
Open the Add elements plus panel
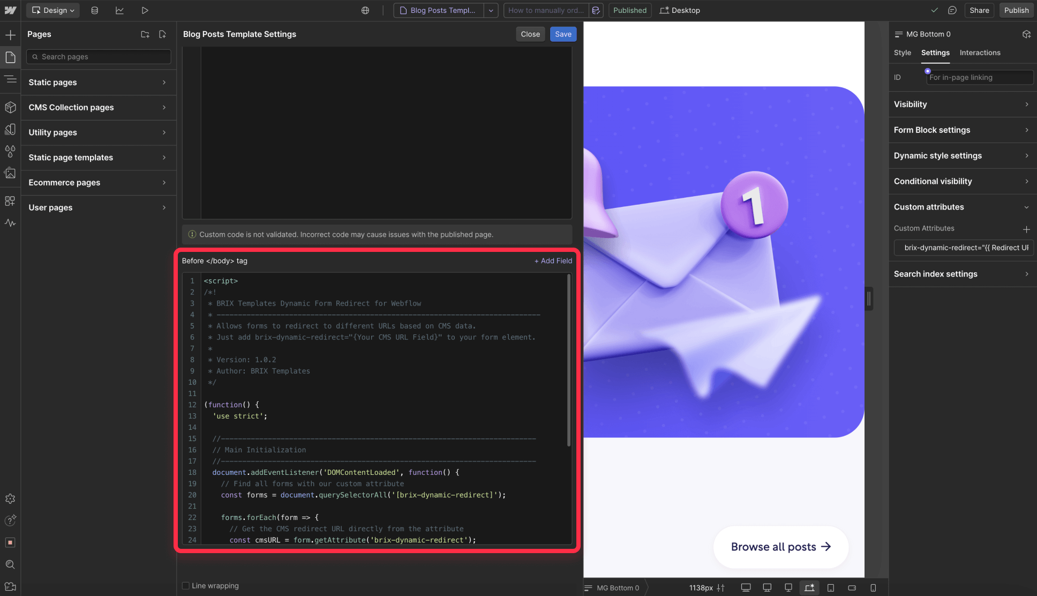coord(10,35)
